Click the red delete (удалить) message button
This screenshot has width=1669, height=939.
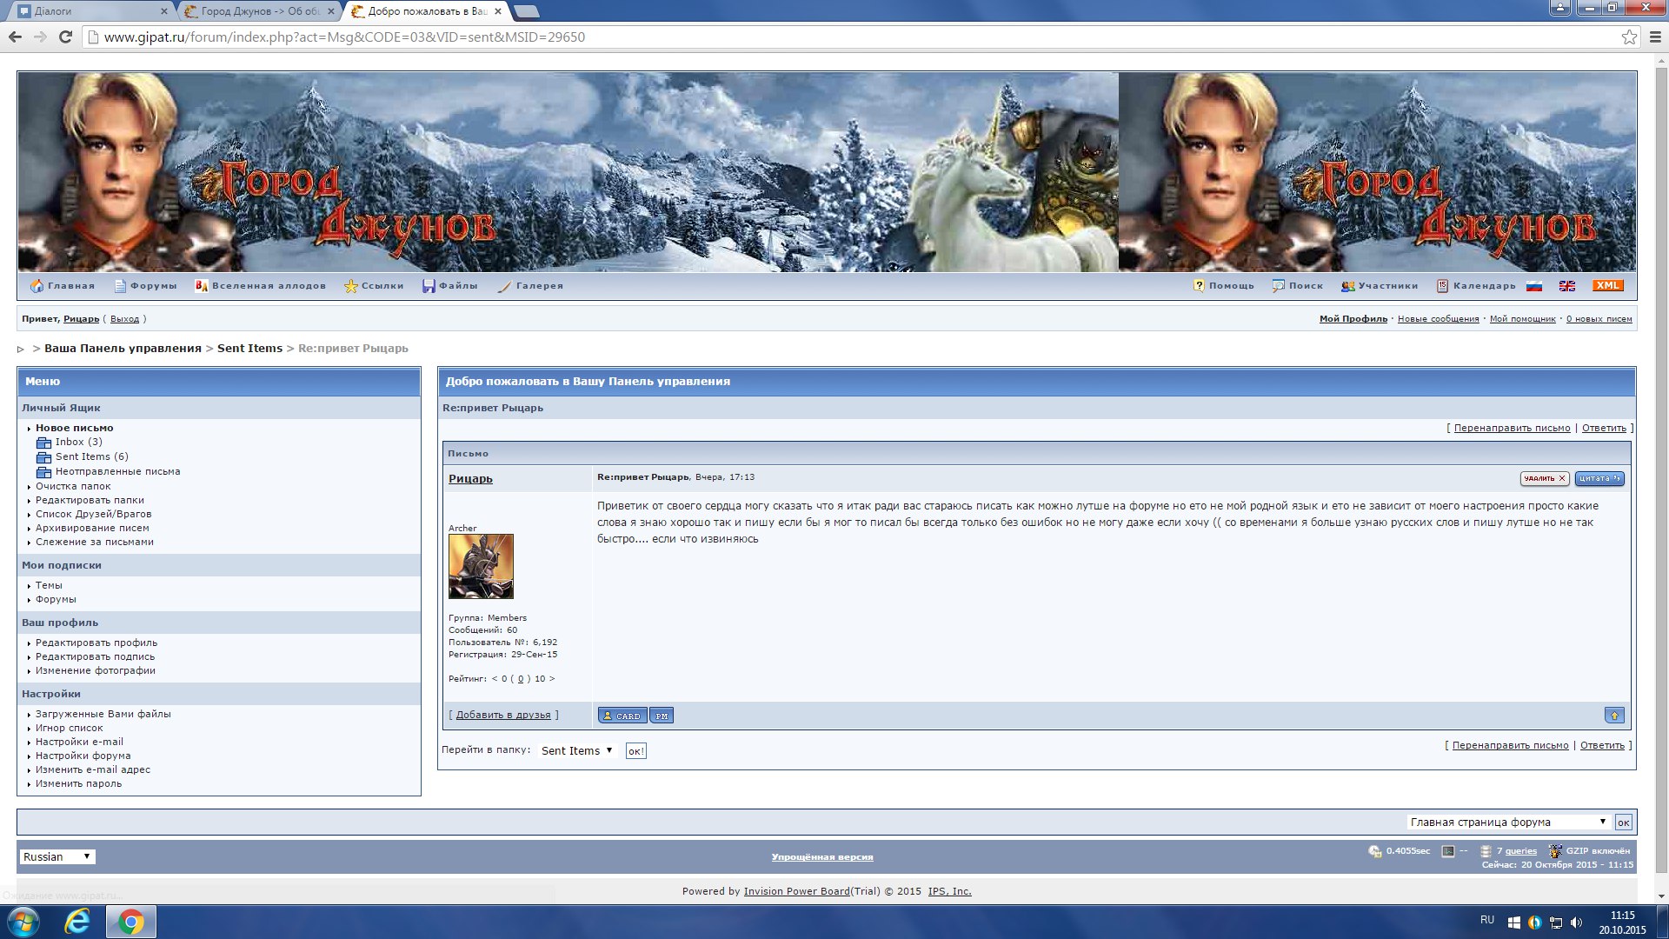coord(1544,478)
